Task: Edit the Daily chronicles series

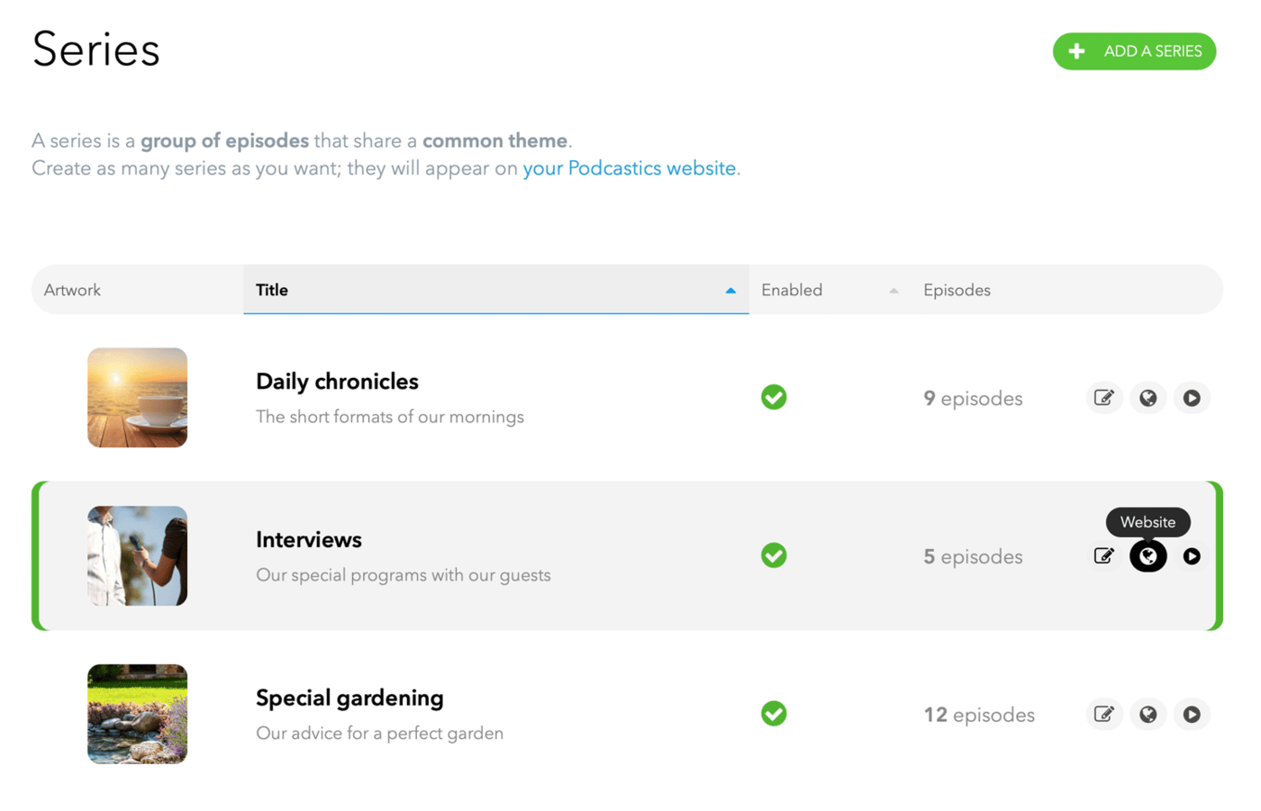Action: point(1103,398)
